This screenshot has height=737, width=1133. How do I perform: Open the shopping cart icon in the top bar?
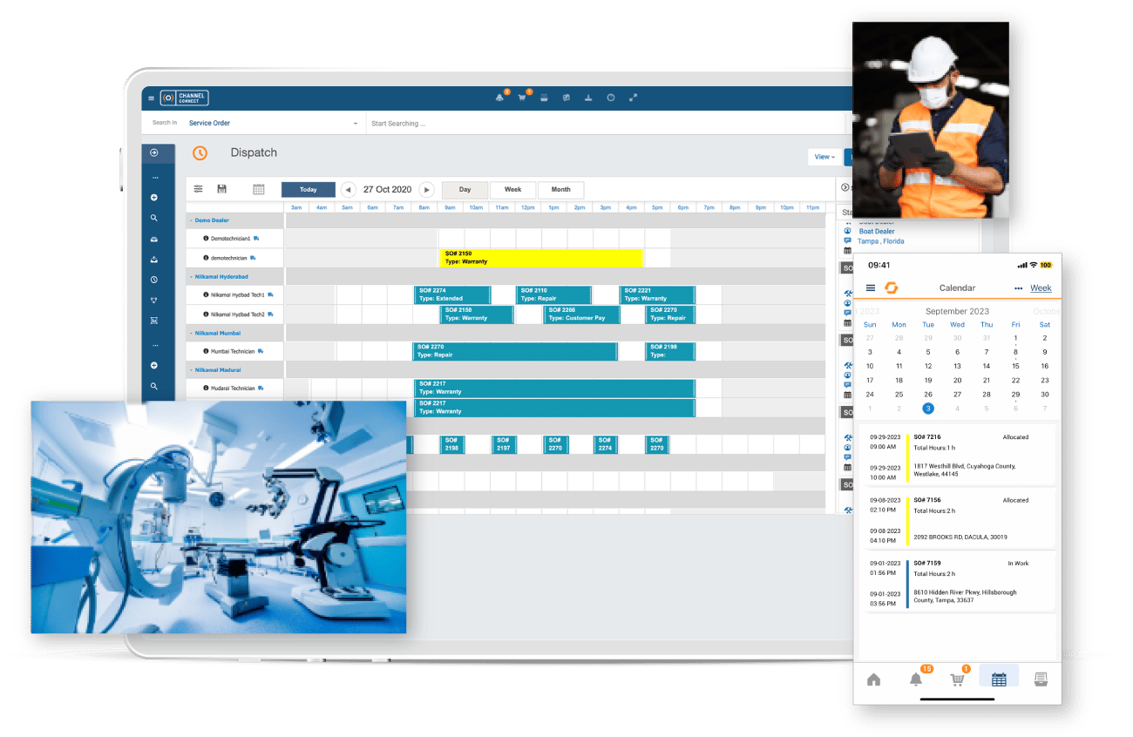521,98
